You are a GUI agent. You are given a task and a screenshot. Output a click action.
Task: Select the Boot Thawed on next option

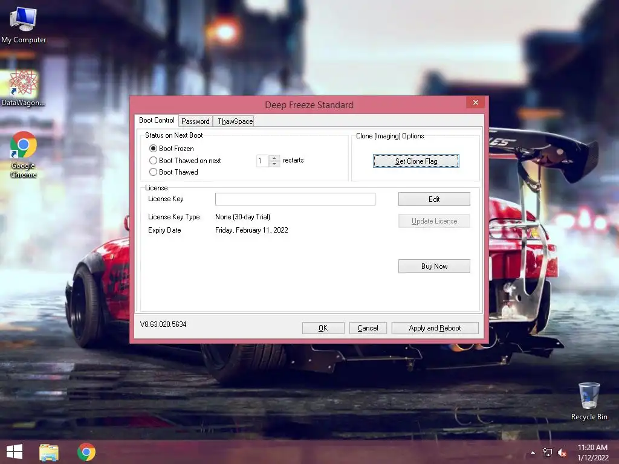pos(185,160)
